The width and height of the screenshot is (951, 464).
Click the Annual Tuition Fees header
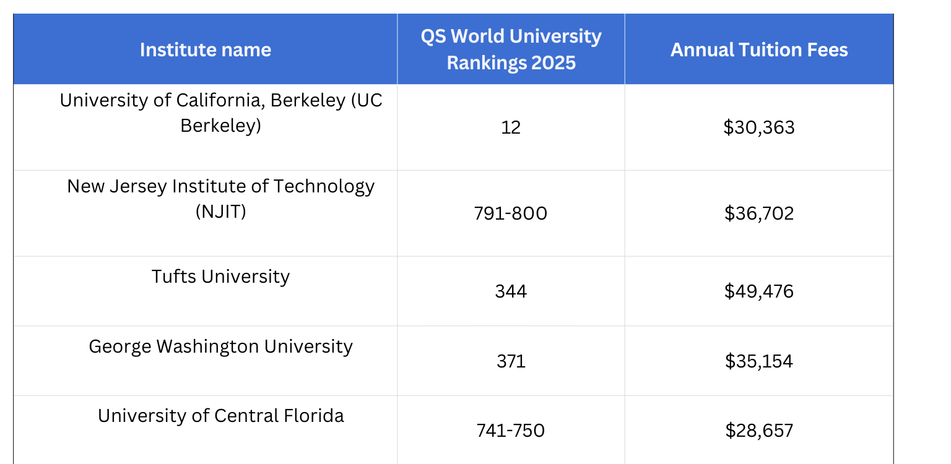click(x=759, y=49)
